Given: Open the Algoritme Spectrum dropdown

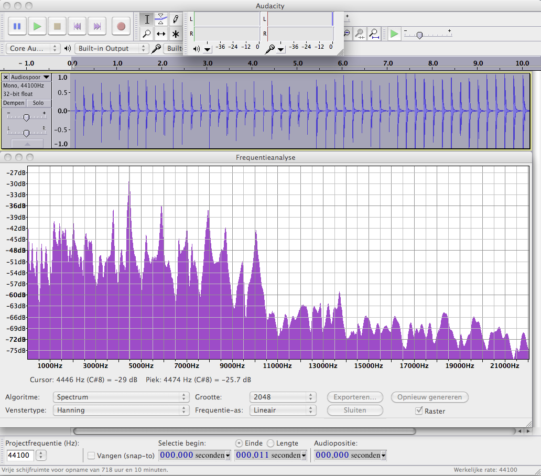Looking at the screenshot, I should (x=121, y=397).
